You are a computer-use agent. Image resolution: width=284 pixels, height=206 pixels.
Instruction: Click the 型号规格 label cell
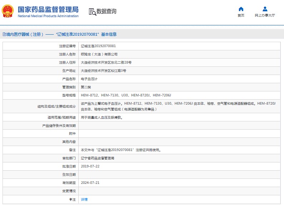coord(40,95)
